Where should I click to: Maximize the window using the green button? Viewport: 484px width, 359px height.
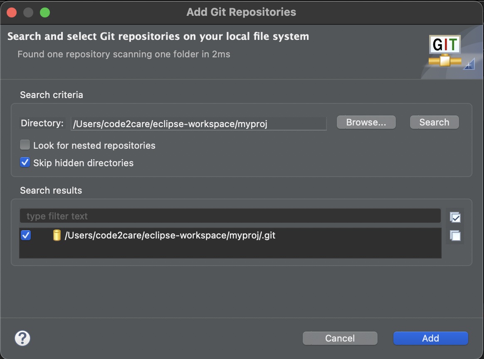[x=44, y=12]
